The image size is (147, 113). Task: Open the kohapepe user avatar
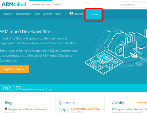pos(71,13)
